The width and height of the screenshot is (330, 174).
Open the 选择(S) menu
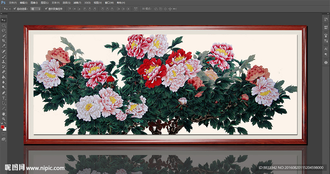(66, 3)
